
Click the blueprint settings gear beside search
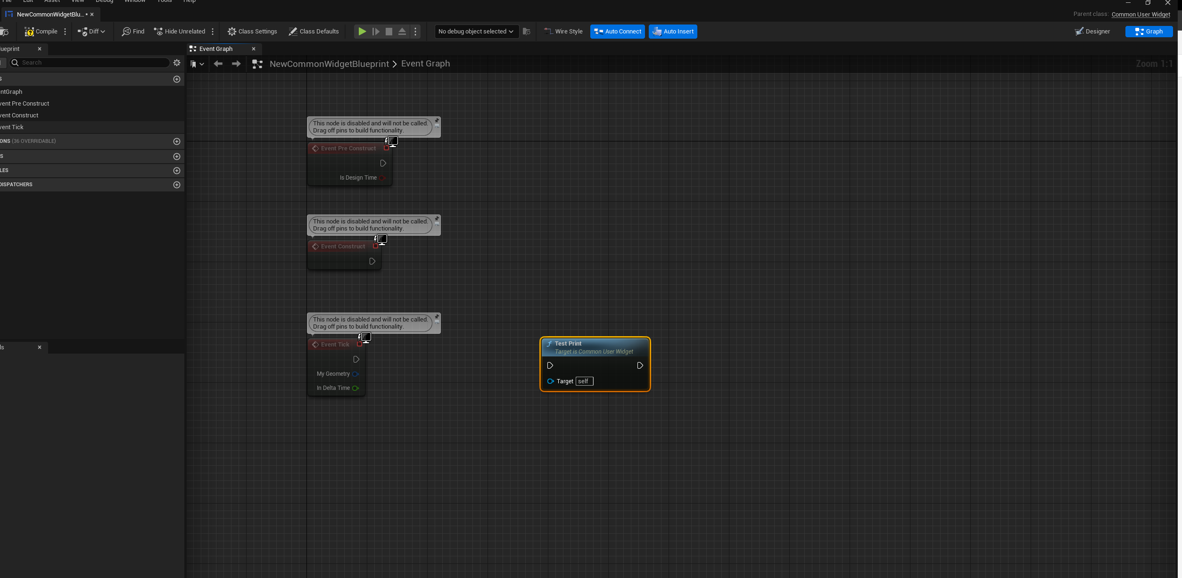[177, 63]
